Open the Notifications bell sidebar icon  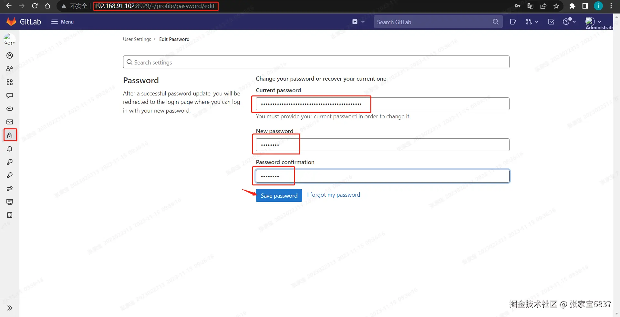(10, 149)
